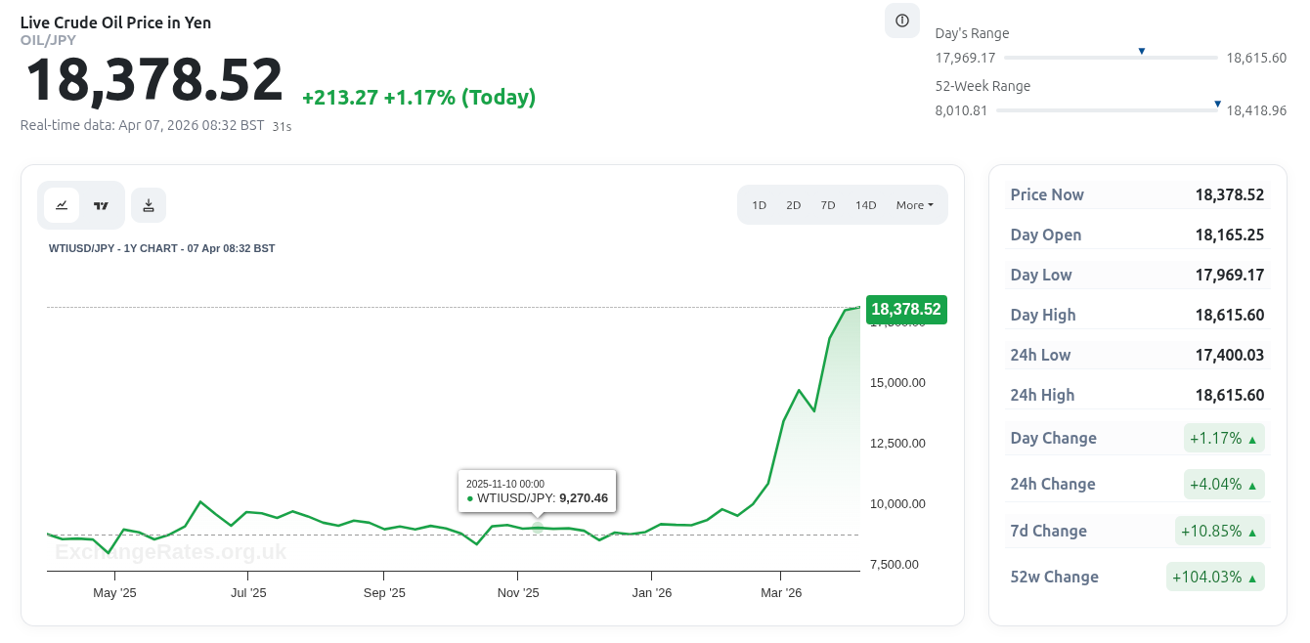Click the 15,000.00 y-axis label
The width and height of the screenshot is (1310, 643).
click(897, 382)
